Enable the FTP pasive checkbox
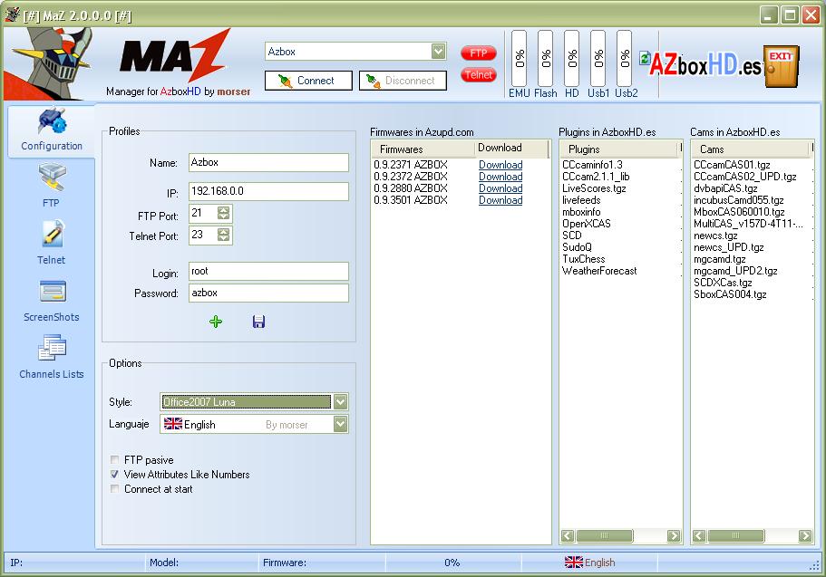The height and width of the screenshot is (577, 826). tap(114, 460)
